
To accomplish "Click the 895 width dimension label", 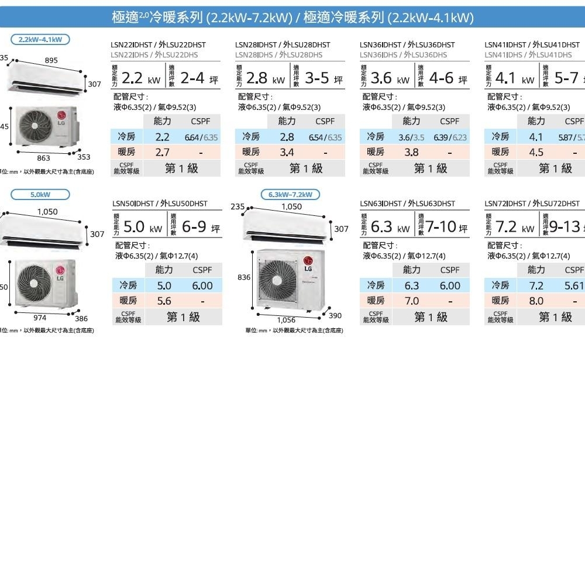I will (51, 60).
